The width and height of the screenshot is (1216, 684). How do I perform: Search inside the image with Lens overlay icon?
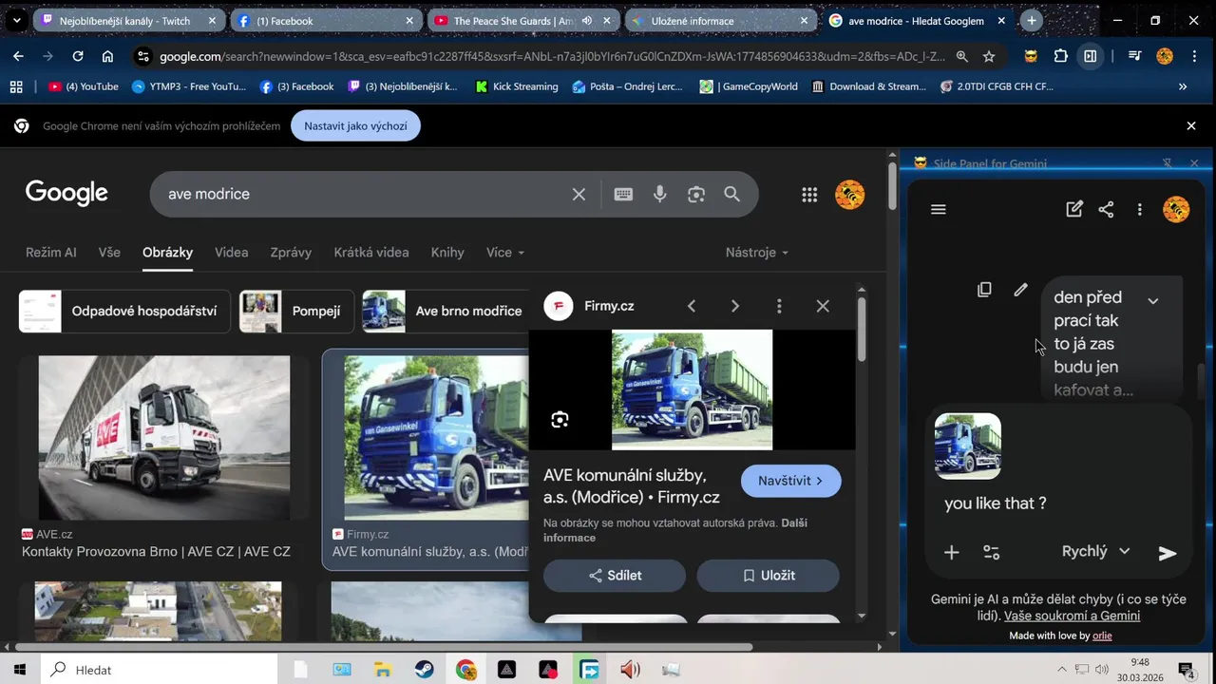[560, 419]
